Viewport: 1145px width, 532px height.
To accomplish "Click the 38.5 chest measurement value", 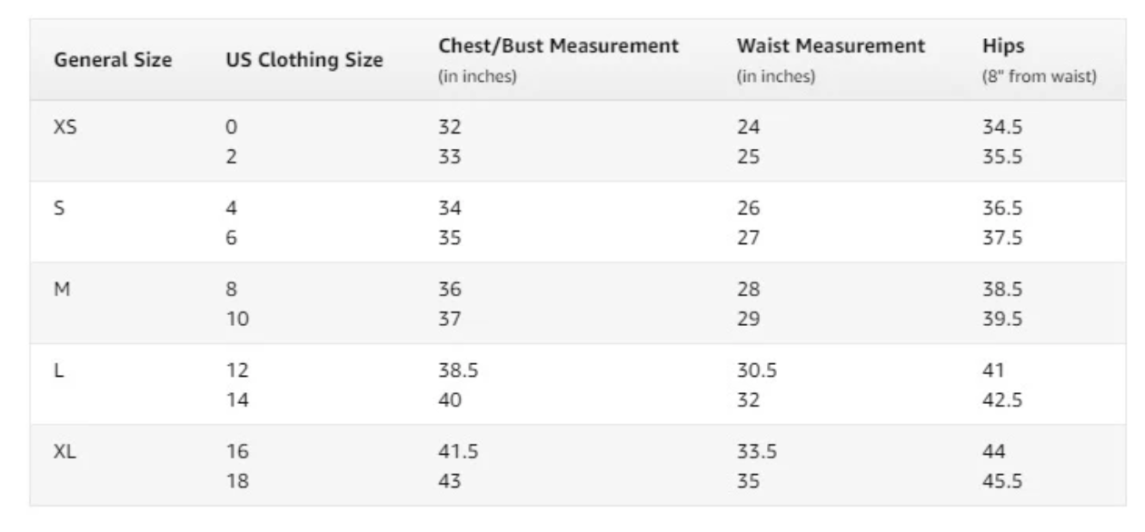I will coord(457,370).
